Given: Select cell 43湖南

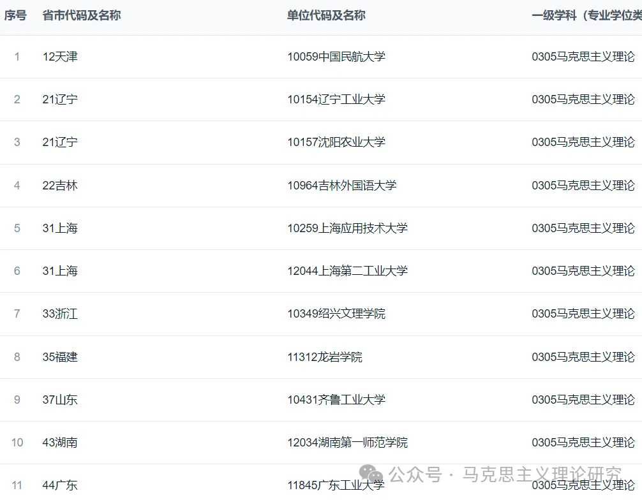Looking at the screenshot, I should coord(60,443).
